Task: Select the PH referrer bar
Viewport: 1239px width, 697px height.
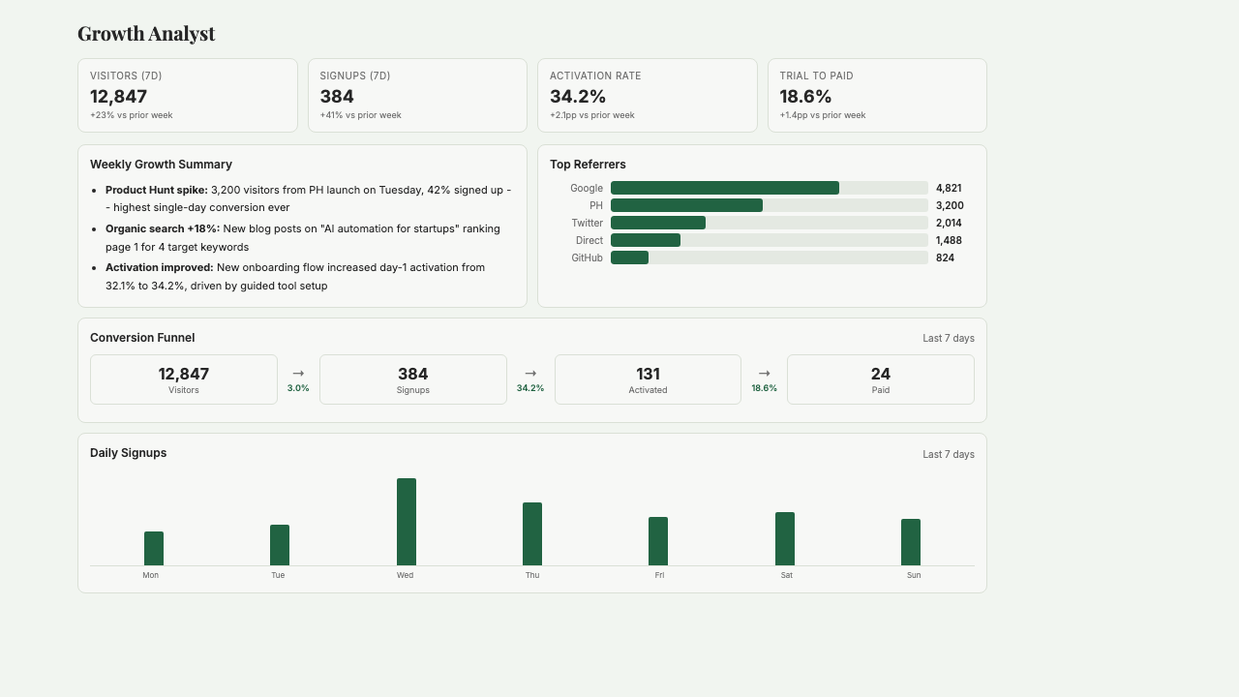Action: (x=686, y=205)
